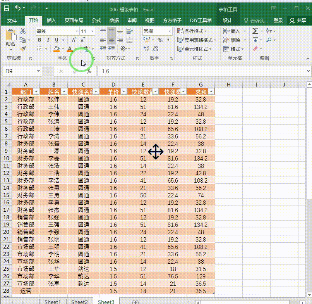Toggle italic formatting (I)
The image size is (312, 304).
48,40
